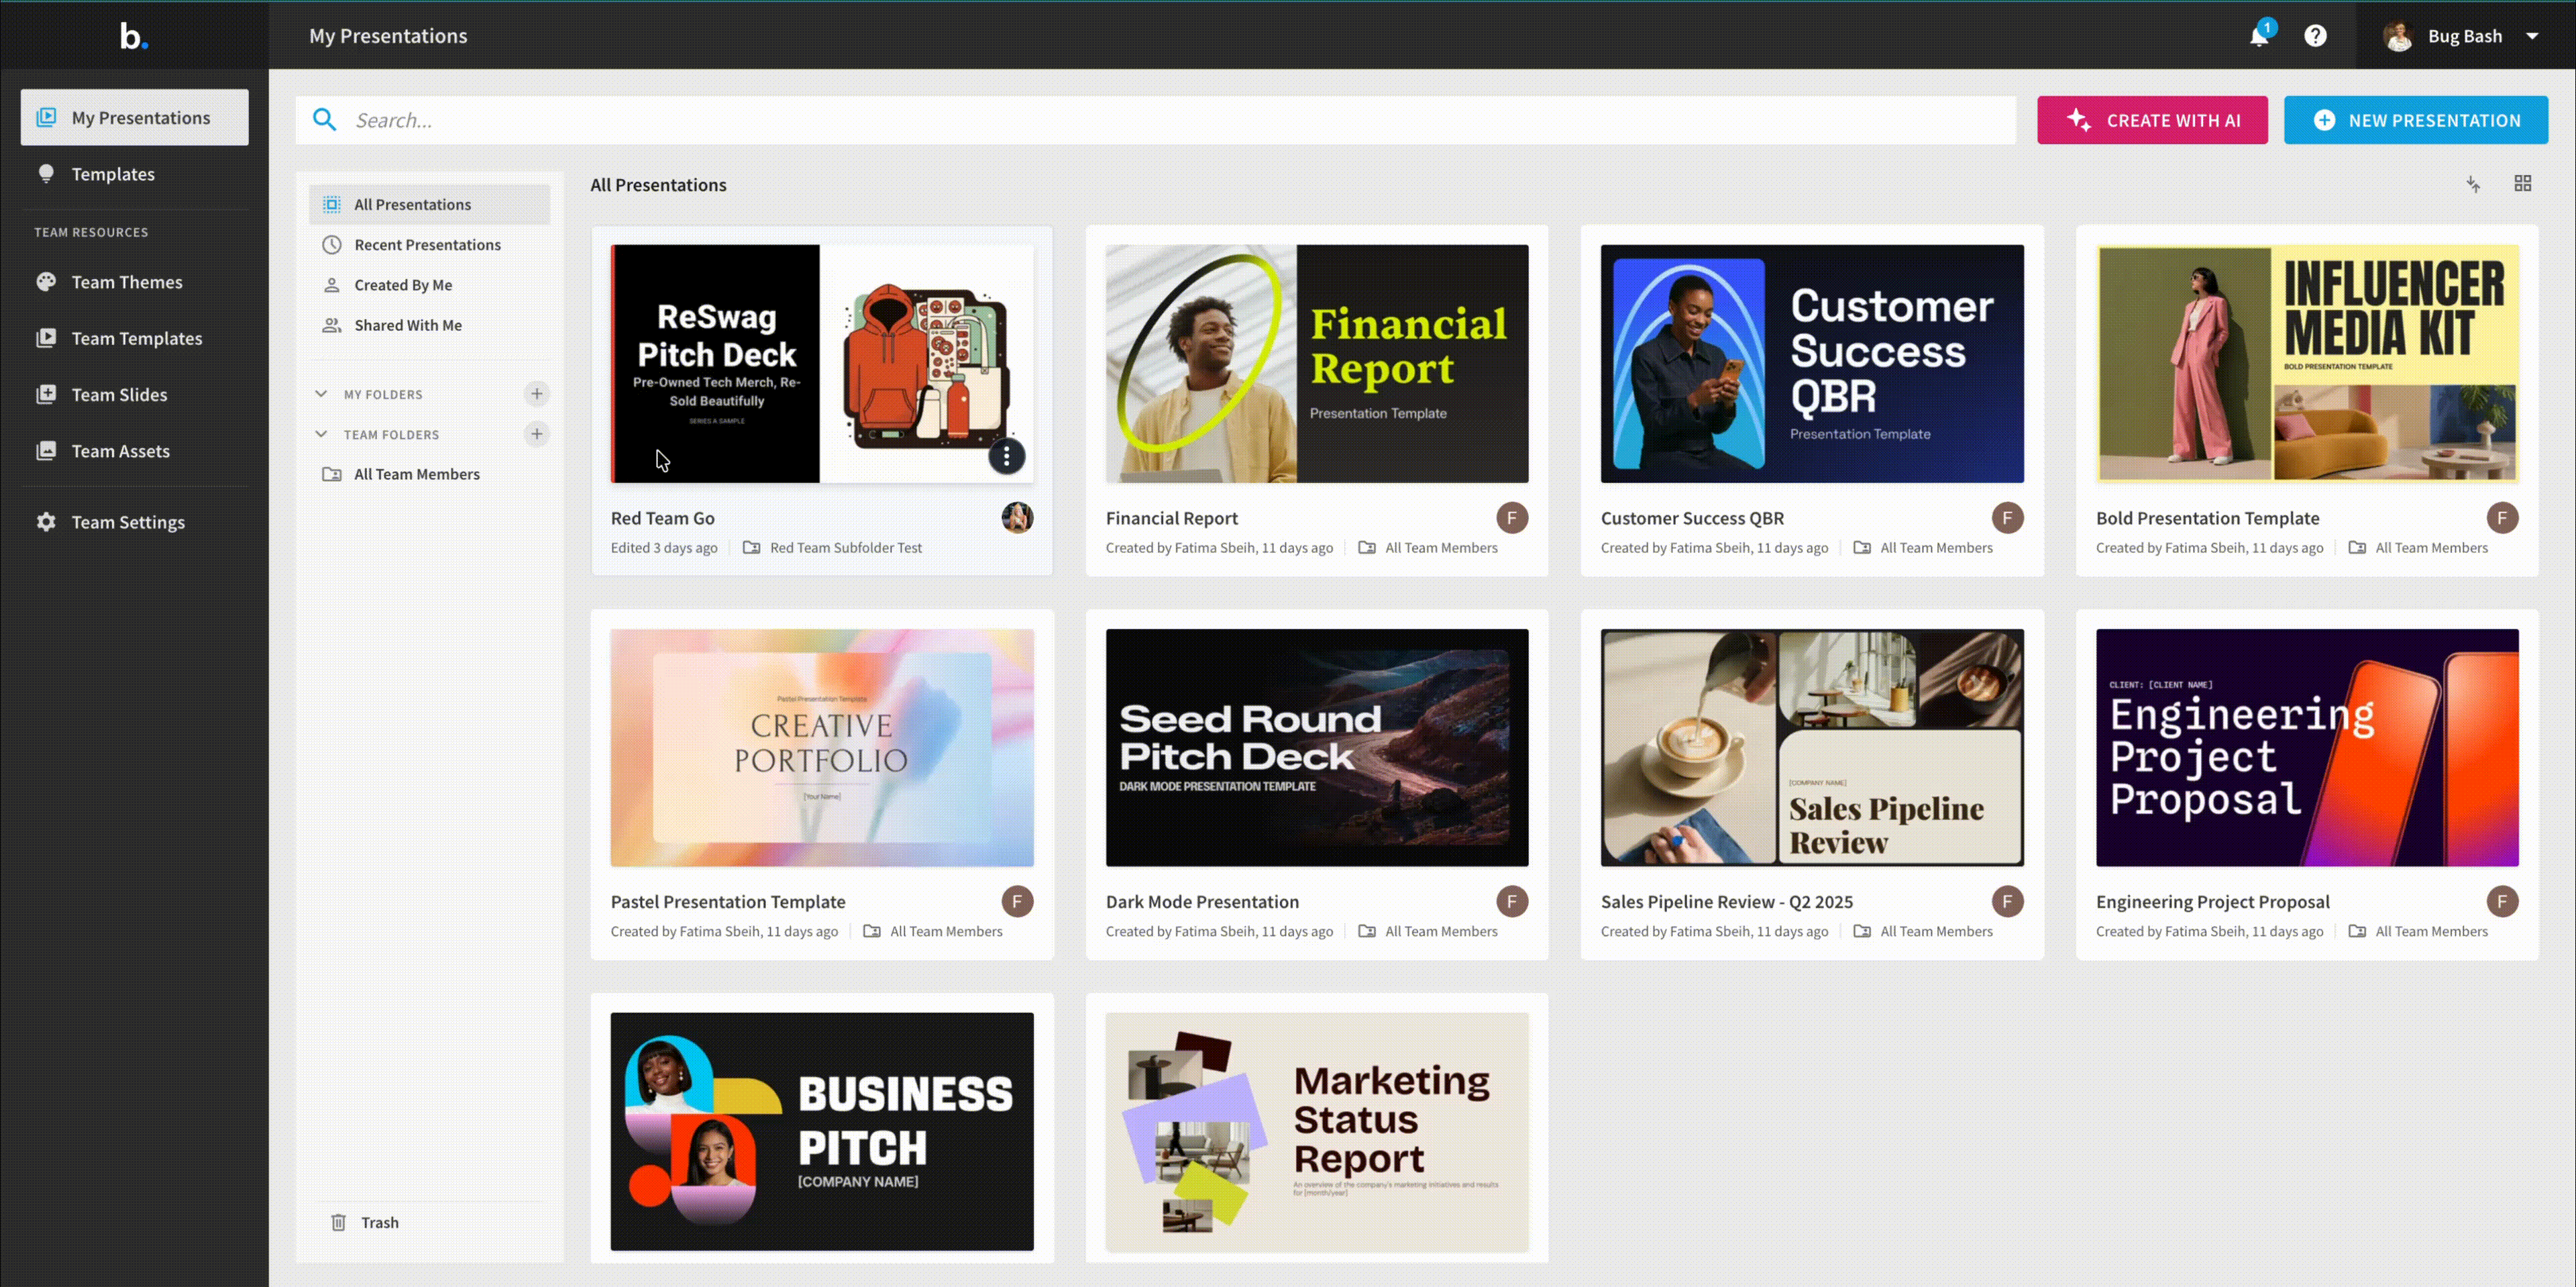The image size is (2576, 1287).
Task: Click the Bold Presentation Template owner avatar
Action: (2502, 518)
